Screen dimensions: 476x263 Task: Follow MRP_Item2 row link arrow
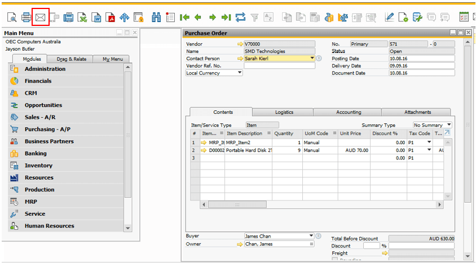point(204,142)
